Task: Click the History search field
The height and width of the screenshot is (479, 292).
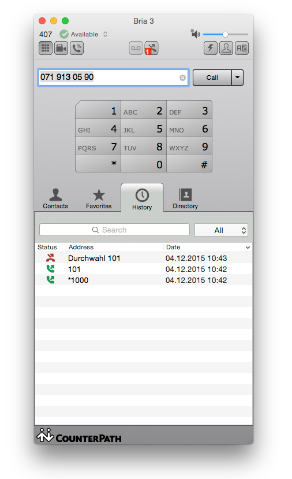Action: [x=115, y=230]
